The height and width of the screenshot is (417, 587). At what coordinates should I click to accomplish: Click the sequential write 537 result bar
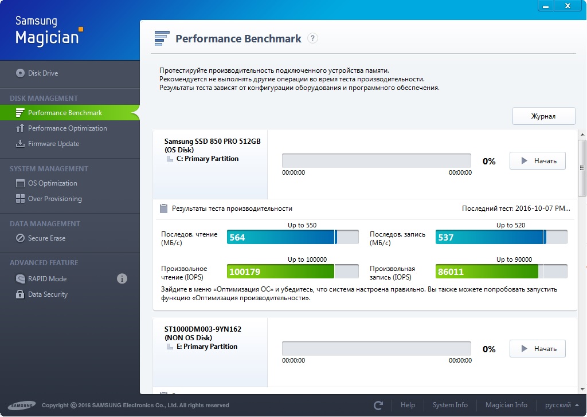click(501, 237)
